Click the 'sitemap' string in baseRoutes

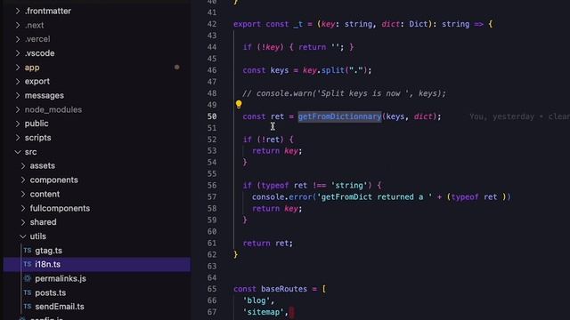tap(264, 312)
